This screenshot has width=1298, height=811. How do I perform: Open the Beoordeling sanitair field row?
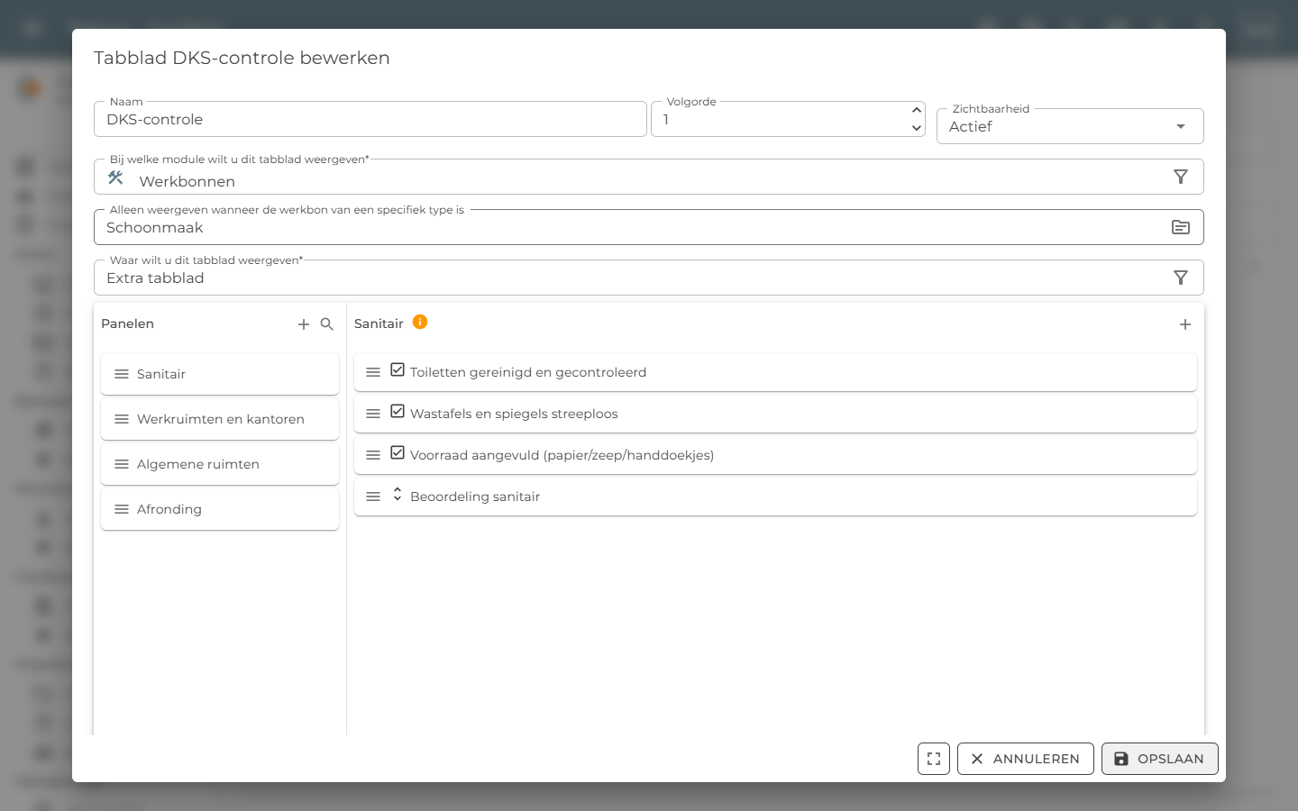coord(775,497)
